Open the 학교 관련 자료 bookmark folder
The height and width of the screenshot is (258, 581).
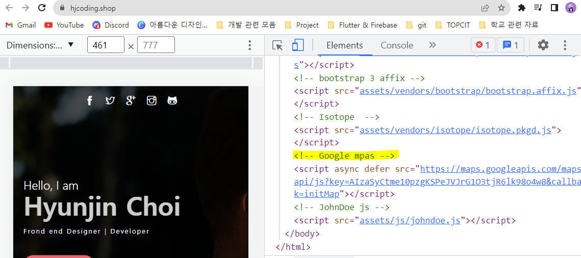(x=509, y=25)
